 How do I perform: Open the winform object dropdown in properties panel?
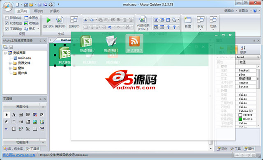point(258,57)
